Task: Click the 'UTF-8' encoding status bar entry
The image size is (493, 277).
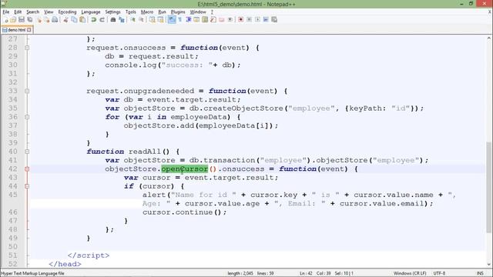Action: tap(439, 273)
